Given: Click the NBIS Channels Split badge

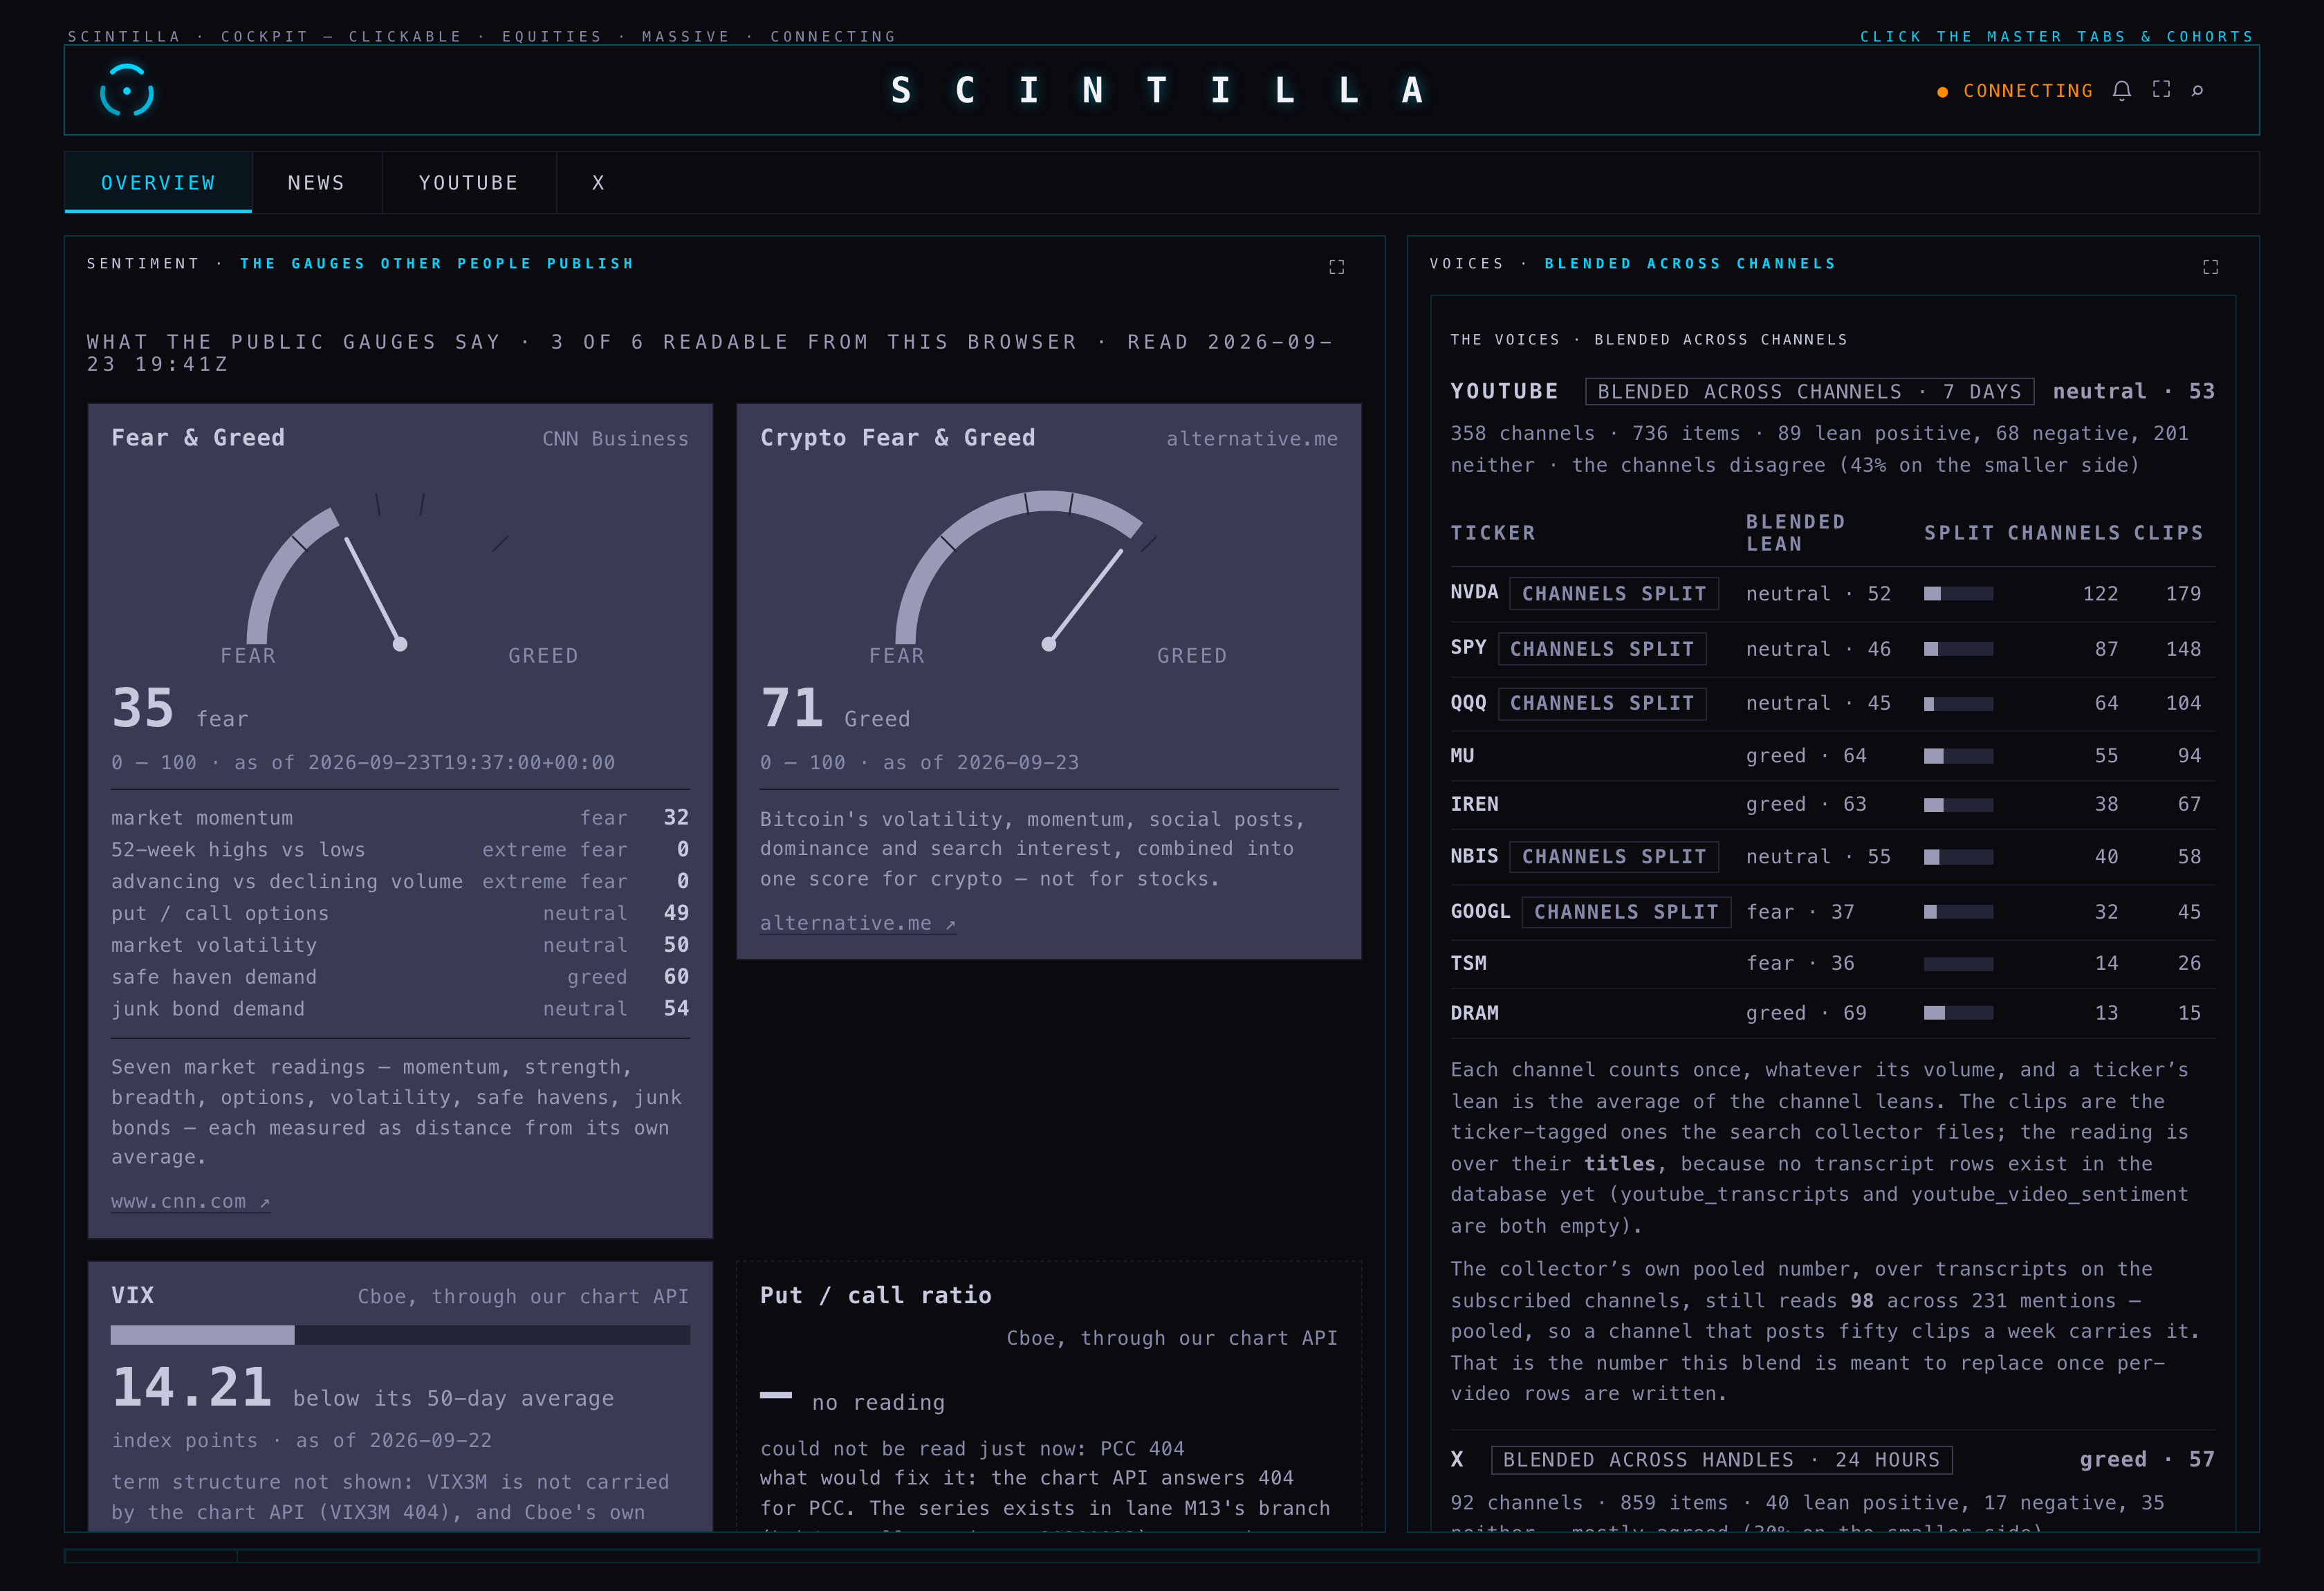Looking at the screenshot, I should [1614, 857].
